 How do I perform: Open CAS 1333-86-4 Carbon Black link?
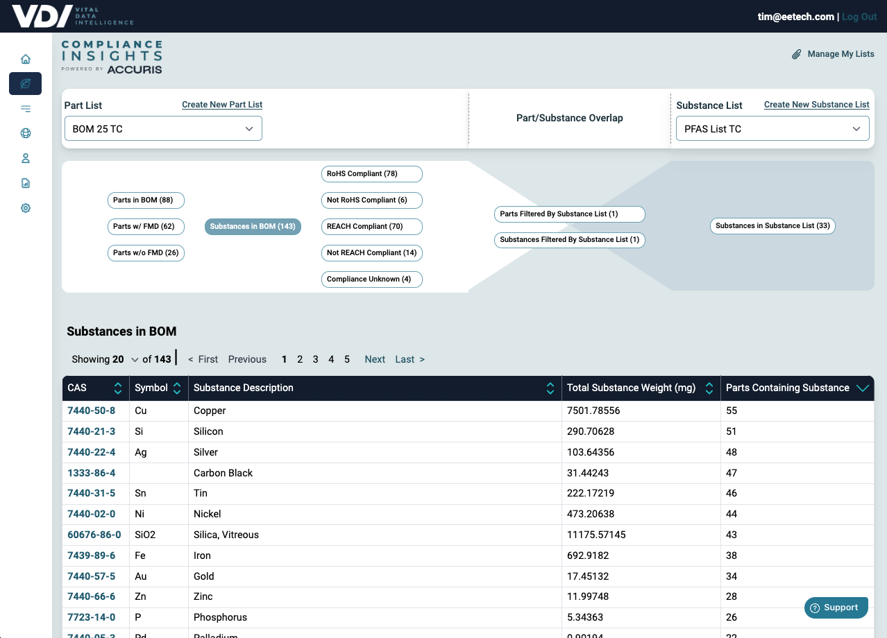click(x=92, y=473)
